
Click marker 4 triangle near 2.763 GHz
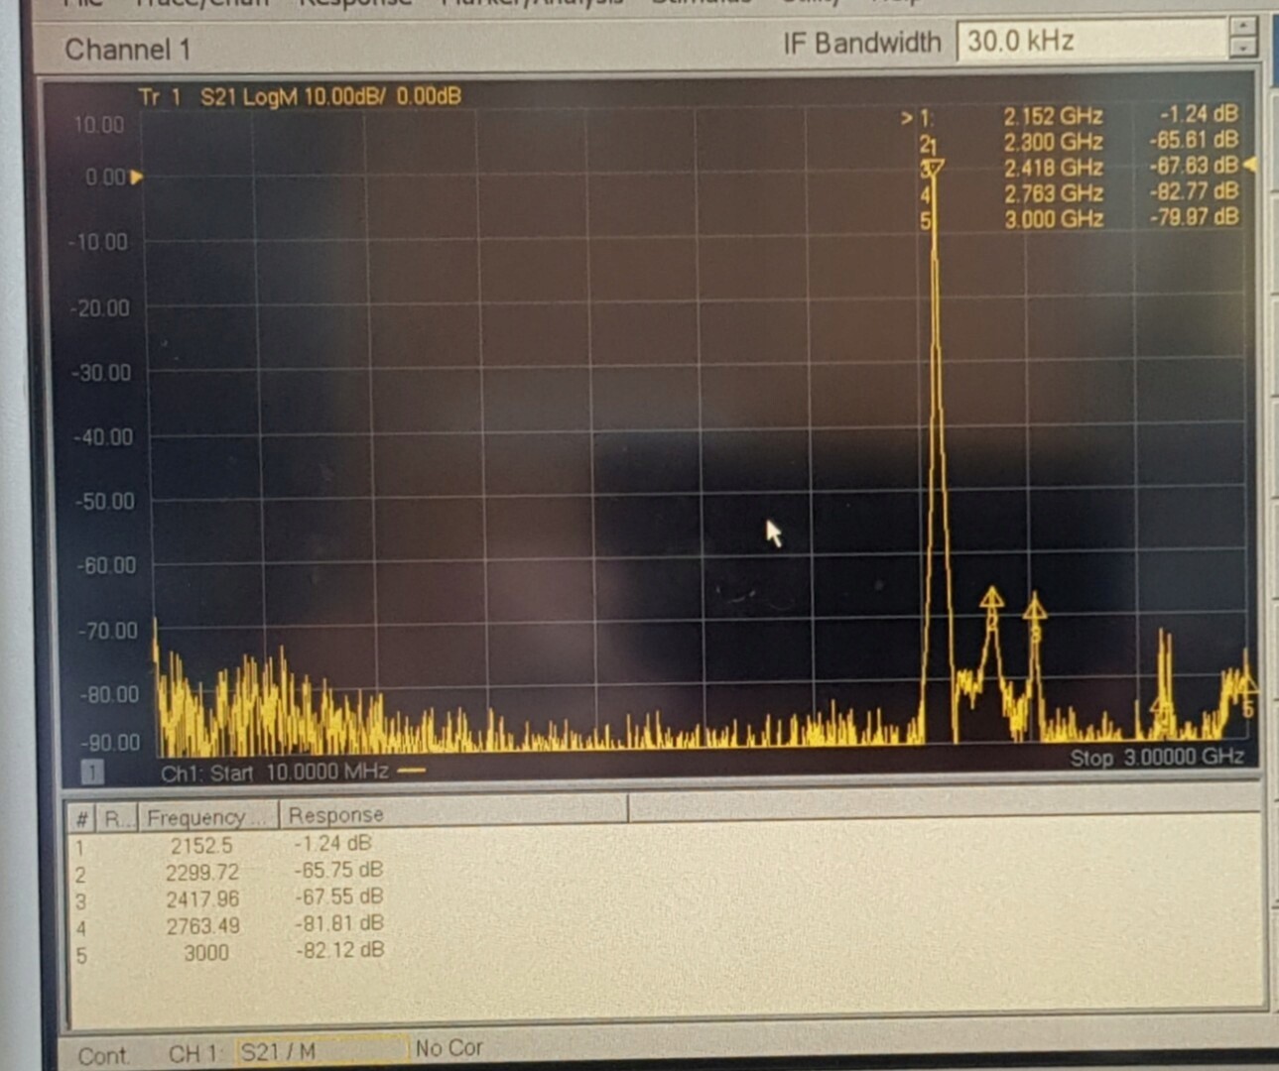(1162, 705)
